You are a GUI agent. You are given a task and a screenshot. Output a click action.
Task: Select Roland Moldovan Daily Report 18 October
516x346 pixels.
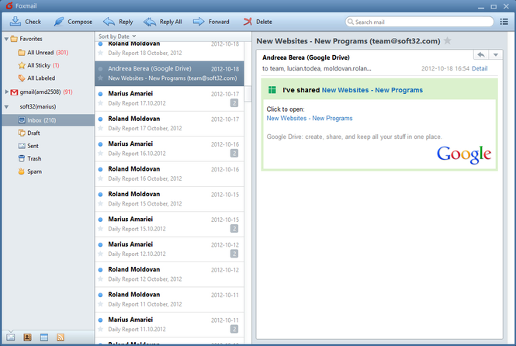tap(169, 51)
